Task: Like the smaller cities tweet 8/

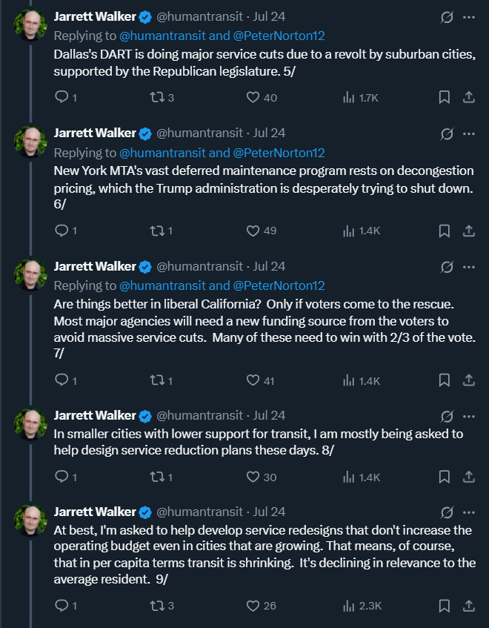Action: pos(253,477)
